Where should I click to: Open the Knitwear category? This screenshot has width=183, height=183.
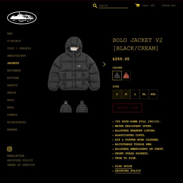tap(14, 71)
